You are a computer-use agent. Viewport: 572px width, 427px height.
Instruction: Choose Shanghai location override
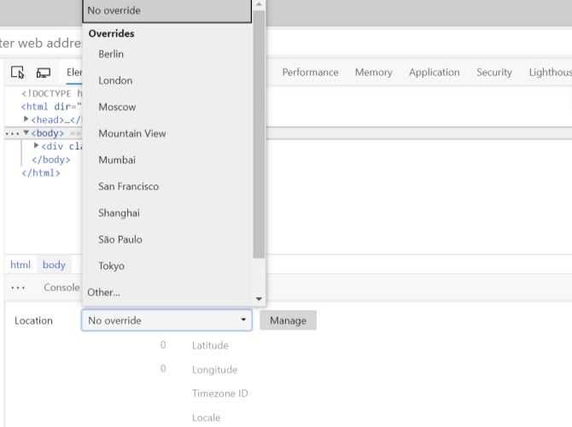point(119,213)
